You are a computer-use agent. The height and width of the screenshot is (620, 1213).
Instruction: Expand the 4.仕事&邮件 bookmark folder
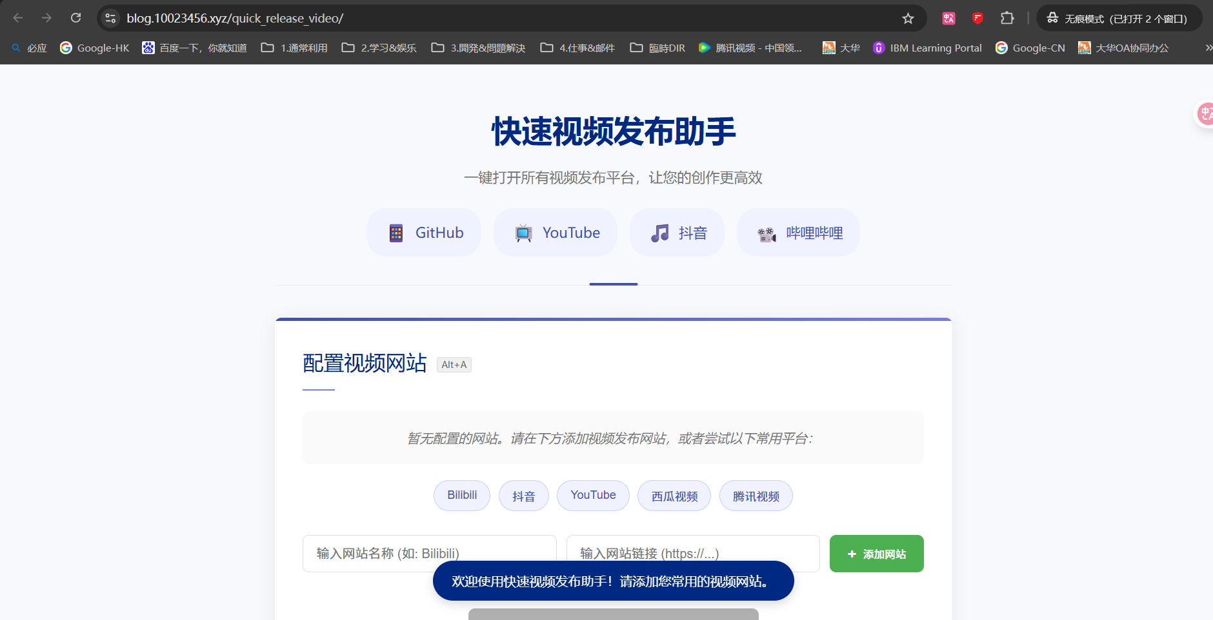[577, 48]
